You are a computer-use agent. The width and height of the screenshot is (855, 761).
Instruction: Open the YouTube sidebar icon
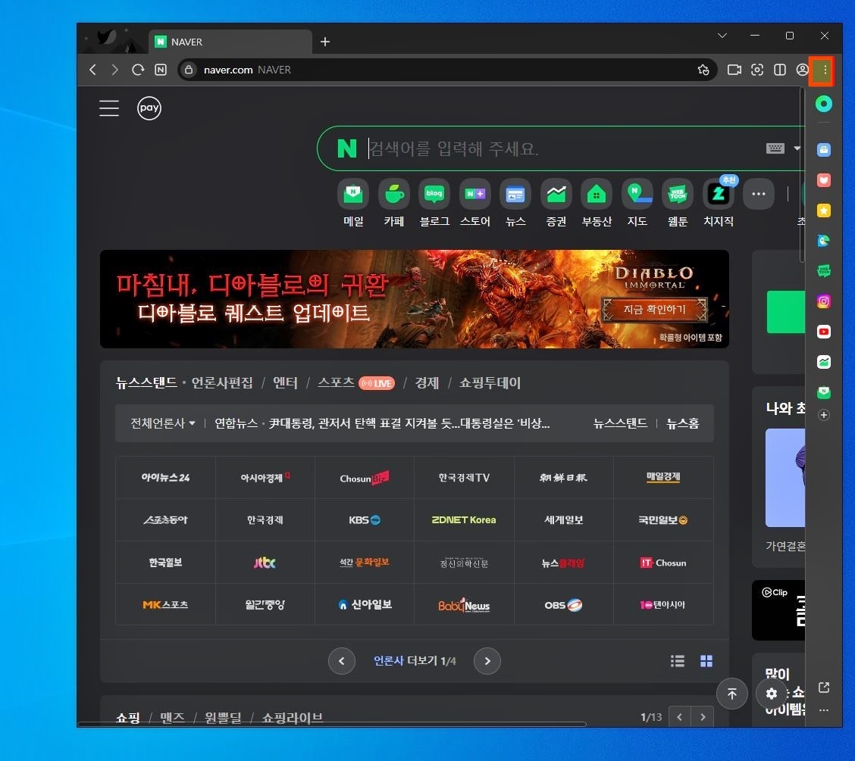pyautogui.click(x=823, y=332)
